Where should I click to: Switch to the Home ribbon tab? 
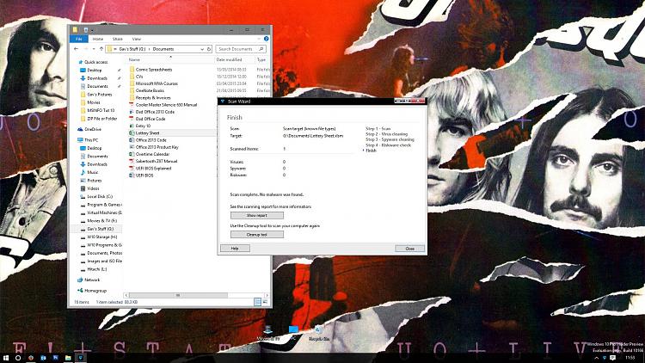[x=98, y=39]
